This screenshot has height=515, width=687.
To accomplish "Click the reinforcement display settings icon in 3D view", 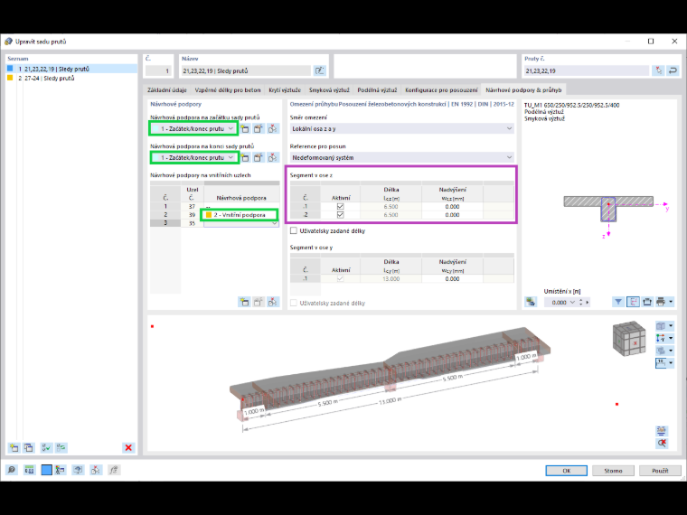I will point(662,431).
